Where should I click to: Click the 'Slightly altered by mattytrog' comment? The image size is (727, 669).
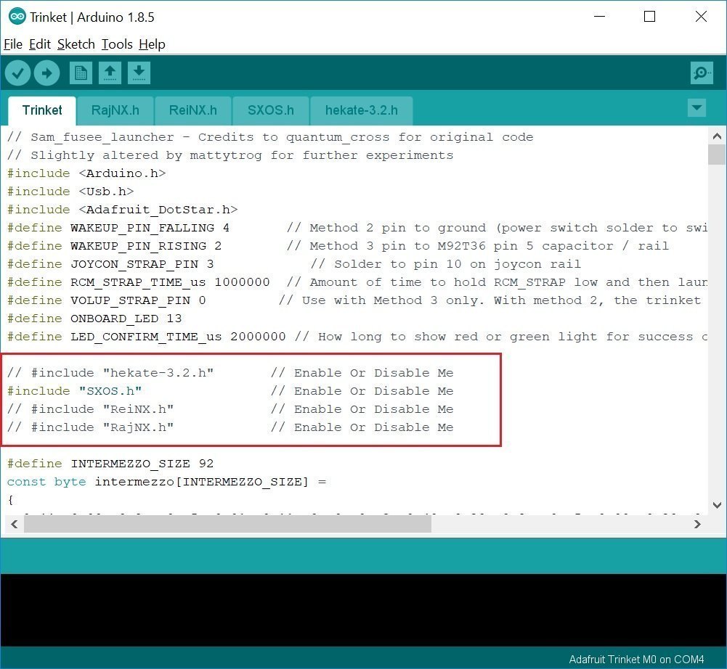pyautogui.click(x=230, y=155)
